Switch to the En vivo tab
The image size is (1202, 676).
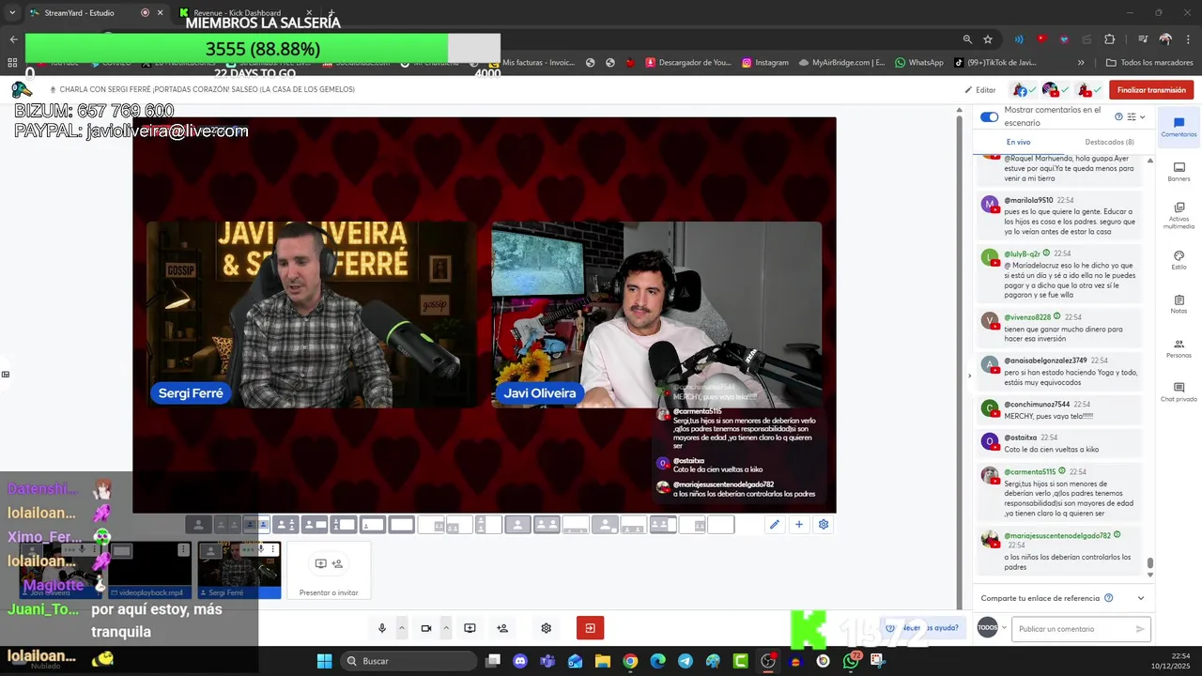[1018, 142]
